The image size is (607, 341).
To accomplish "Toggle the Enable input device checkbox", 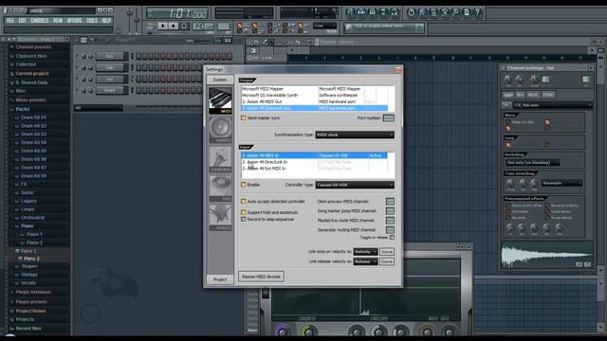I will coord(244,185).
